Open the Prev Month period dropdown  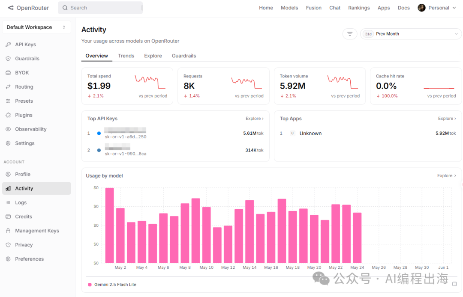pyautogui.click(x=411, y=34)
